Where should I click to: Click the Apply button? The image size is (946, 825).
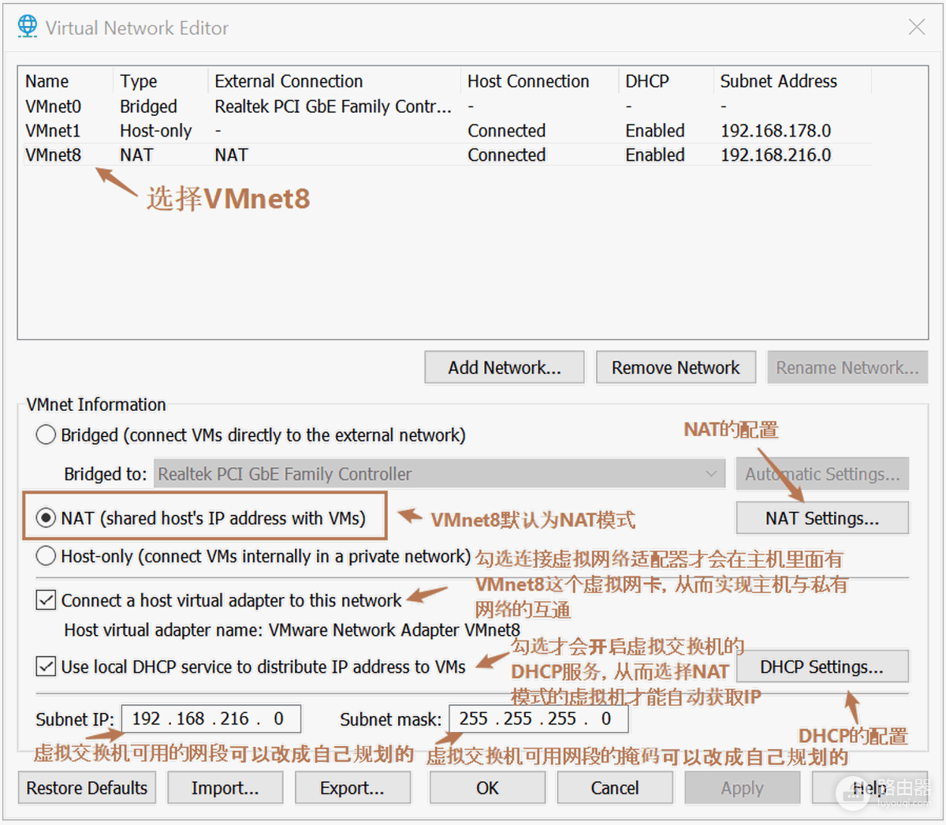[742, 788]
